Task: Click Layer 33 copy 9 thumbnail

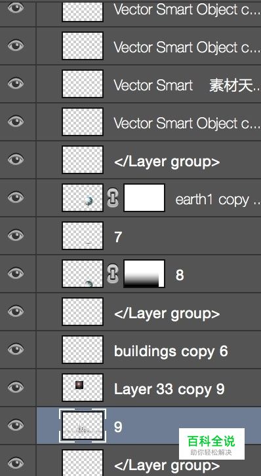Action: pos(83,388)
